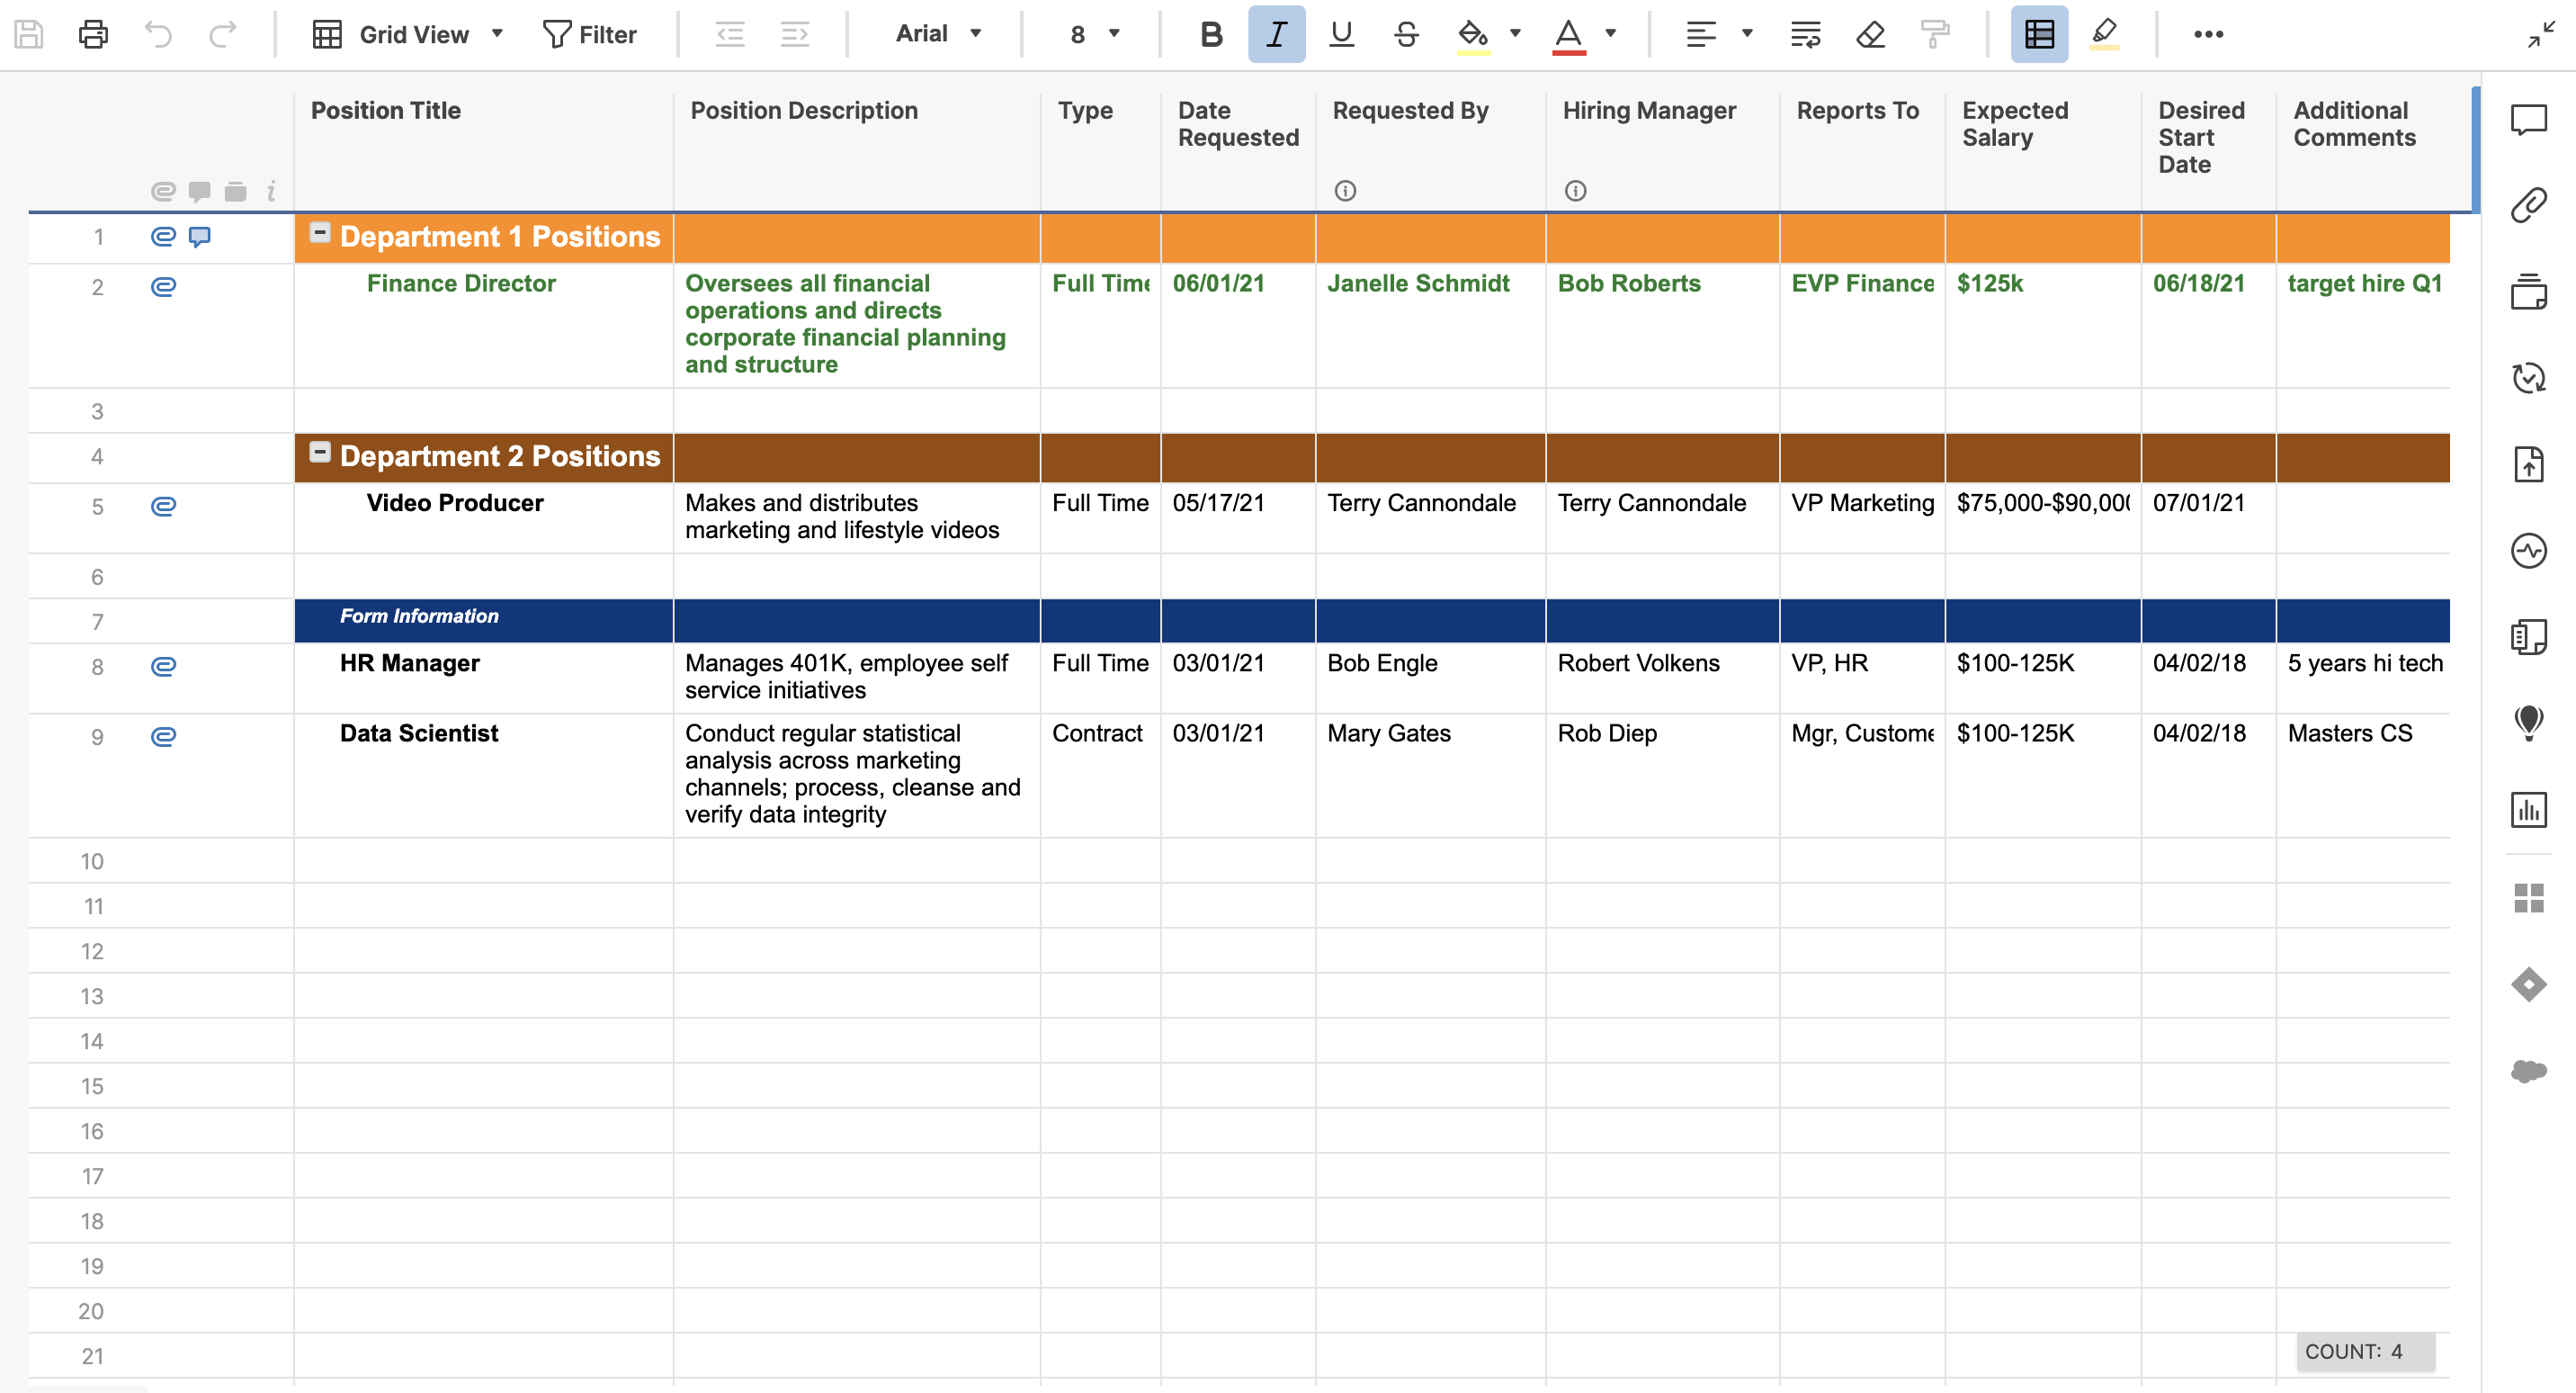Collapse Department 1 Positions group
This screenshot has height=1393, width=2576.
pos(320,233)
